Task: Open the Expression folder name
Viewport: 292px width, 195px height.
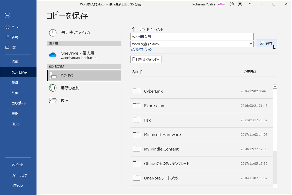Action: coord(154,106)
